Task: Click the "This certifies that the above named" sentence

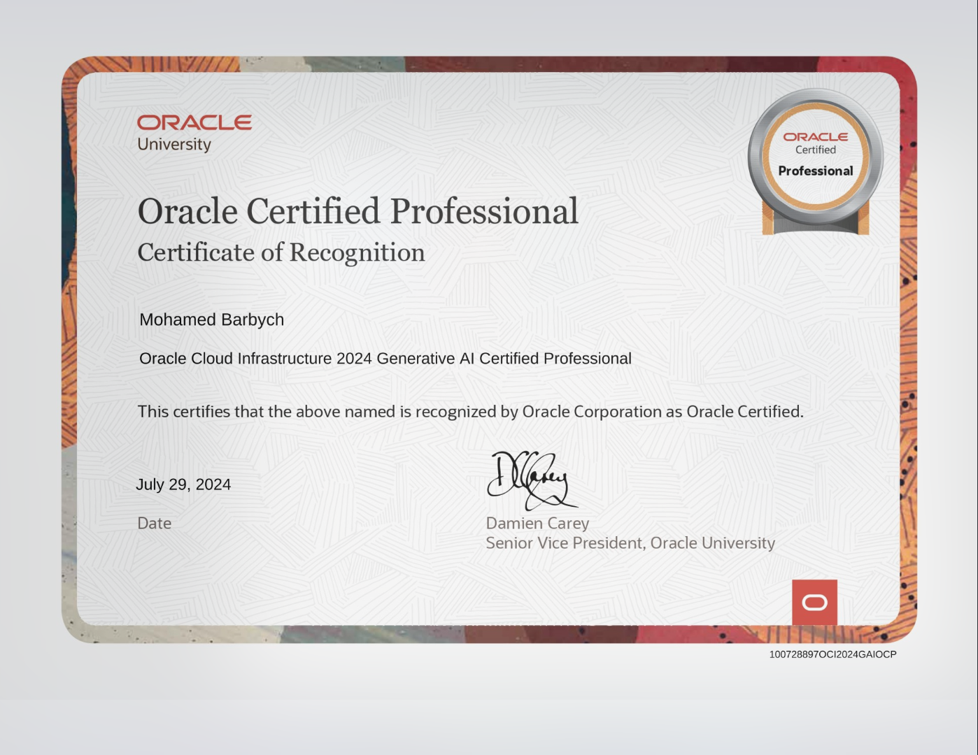Action: click(x=471, y=412)
